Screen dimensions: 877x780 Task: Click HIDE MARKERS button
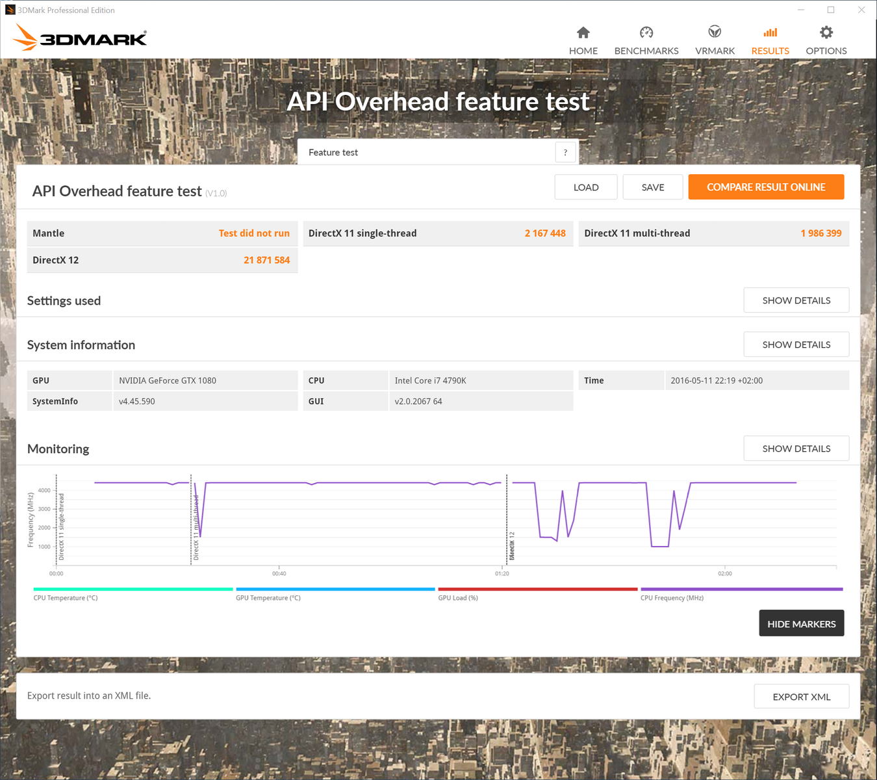point(802,623)
